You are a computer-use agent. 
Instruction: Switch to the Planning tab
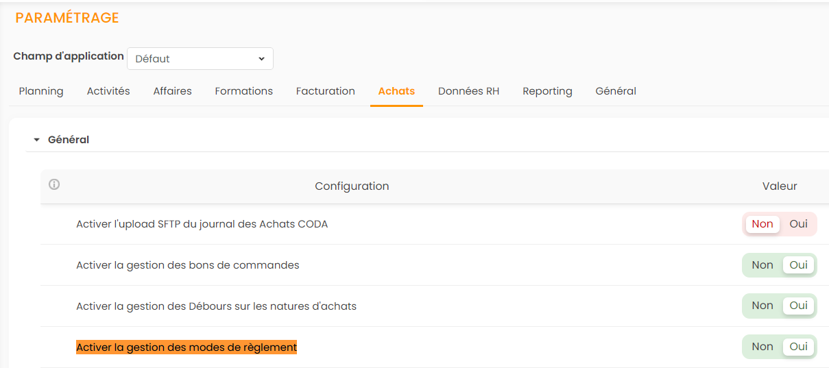[41, 91]
